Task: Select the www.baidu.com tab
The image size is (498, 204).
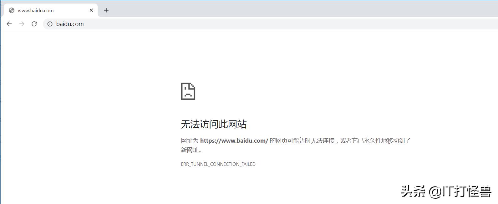Action: click(51, 10)
